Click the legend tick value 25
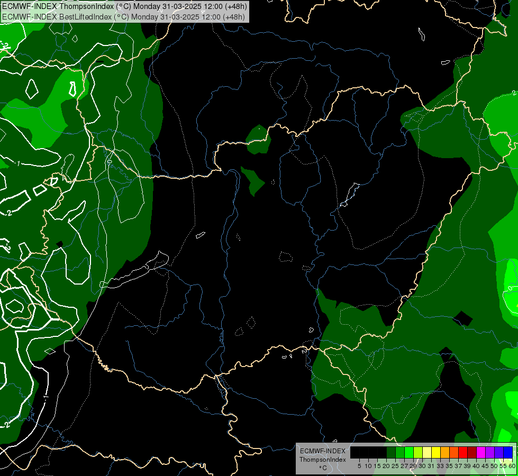Screen dimensions: 518x476 [395, 466]
